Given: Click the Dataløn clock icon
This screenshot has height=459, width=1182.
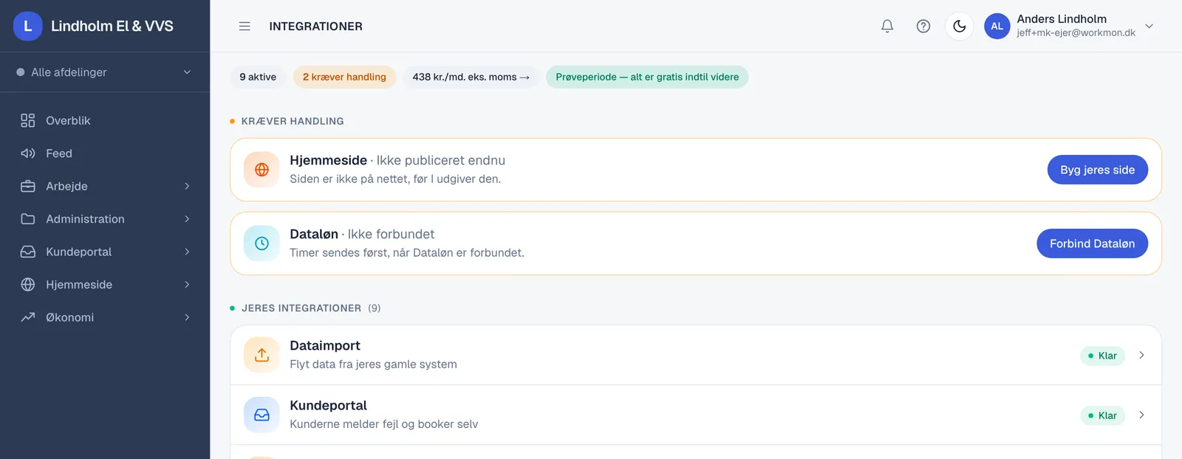Looking at the screenshot, I should (x=262, y=244).
